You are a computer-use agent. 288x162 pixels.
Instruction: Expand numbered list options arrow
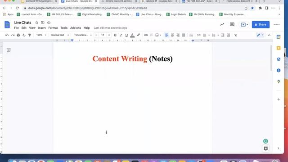218,35
